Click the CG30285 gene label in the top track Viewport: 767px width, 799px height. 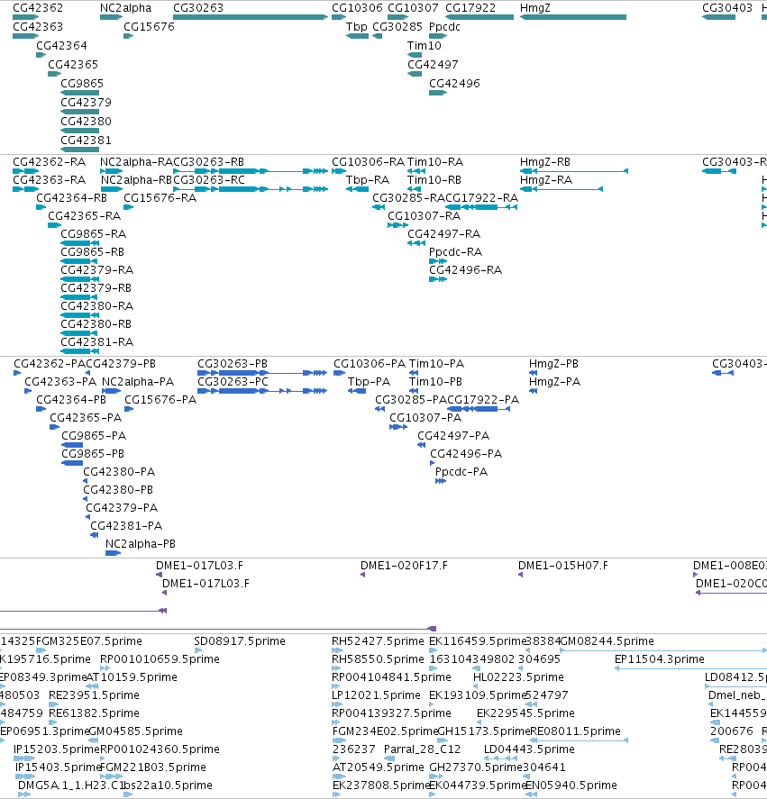pos(397,26)
